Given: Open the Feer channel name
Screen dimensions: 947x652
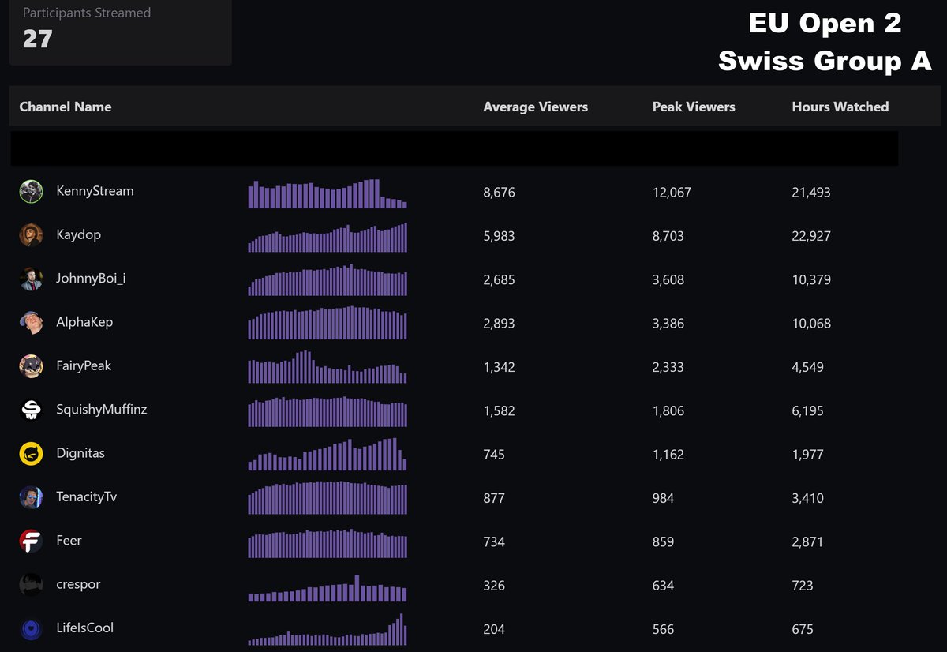Looking at the screenshot, I should (69, 541).
